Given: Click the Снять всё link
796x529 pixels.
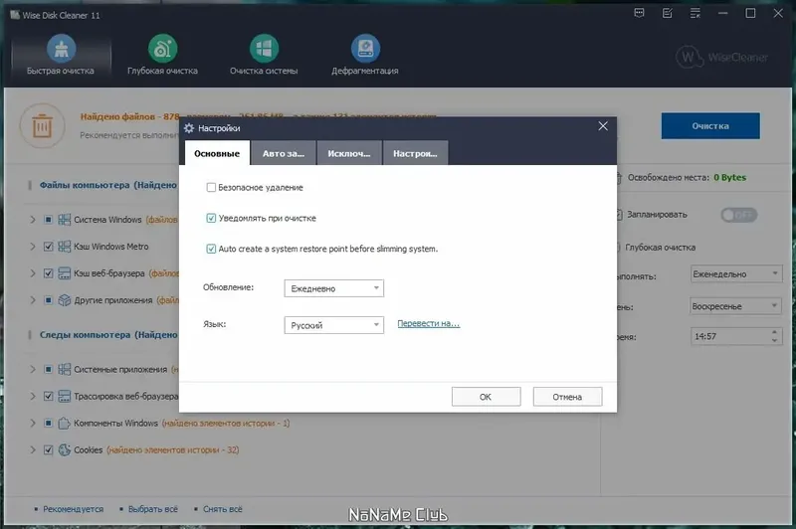Looking at the screenshot, I should 222,509.
